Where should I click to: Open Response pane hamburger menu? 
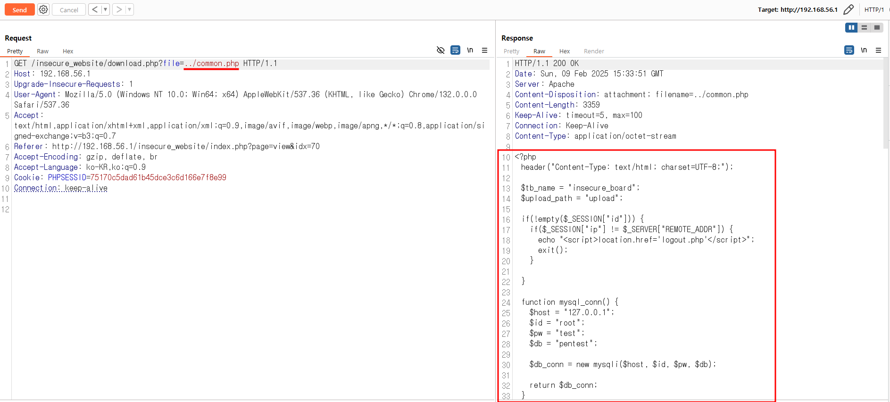878,50
